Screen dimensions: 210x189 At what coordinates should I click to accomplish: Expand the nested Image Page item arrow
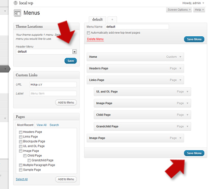(x=188, y=103)
